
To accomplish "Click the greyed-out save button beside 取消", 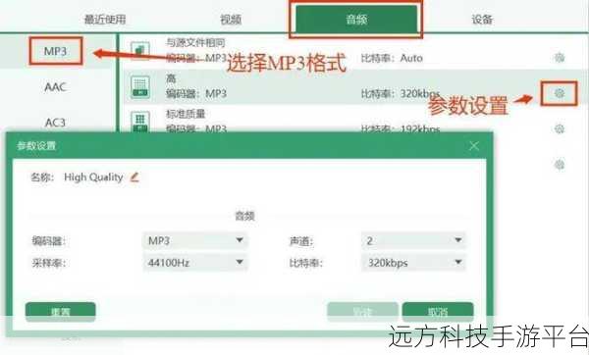I will [x=362, y=312].
